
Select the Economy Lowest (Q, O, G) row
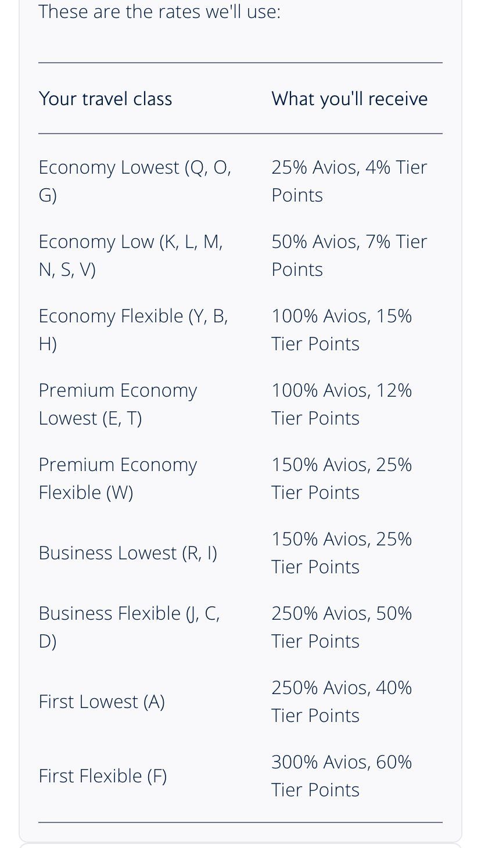[240, 181]
